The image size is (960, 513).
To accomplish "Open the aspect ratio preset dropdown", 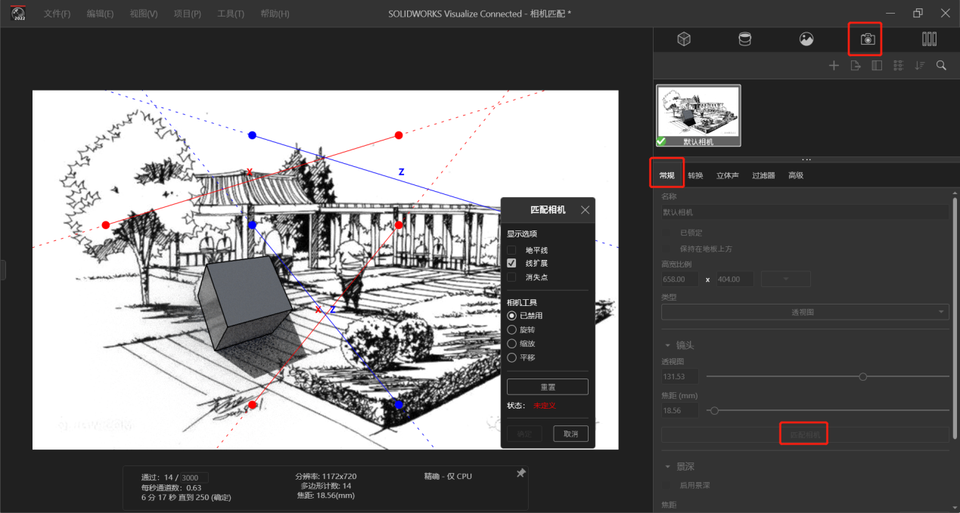I will point(785,280).
